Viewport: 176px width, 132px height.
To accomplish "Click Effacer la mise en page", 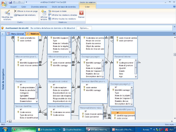I will [26, 11].
